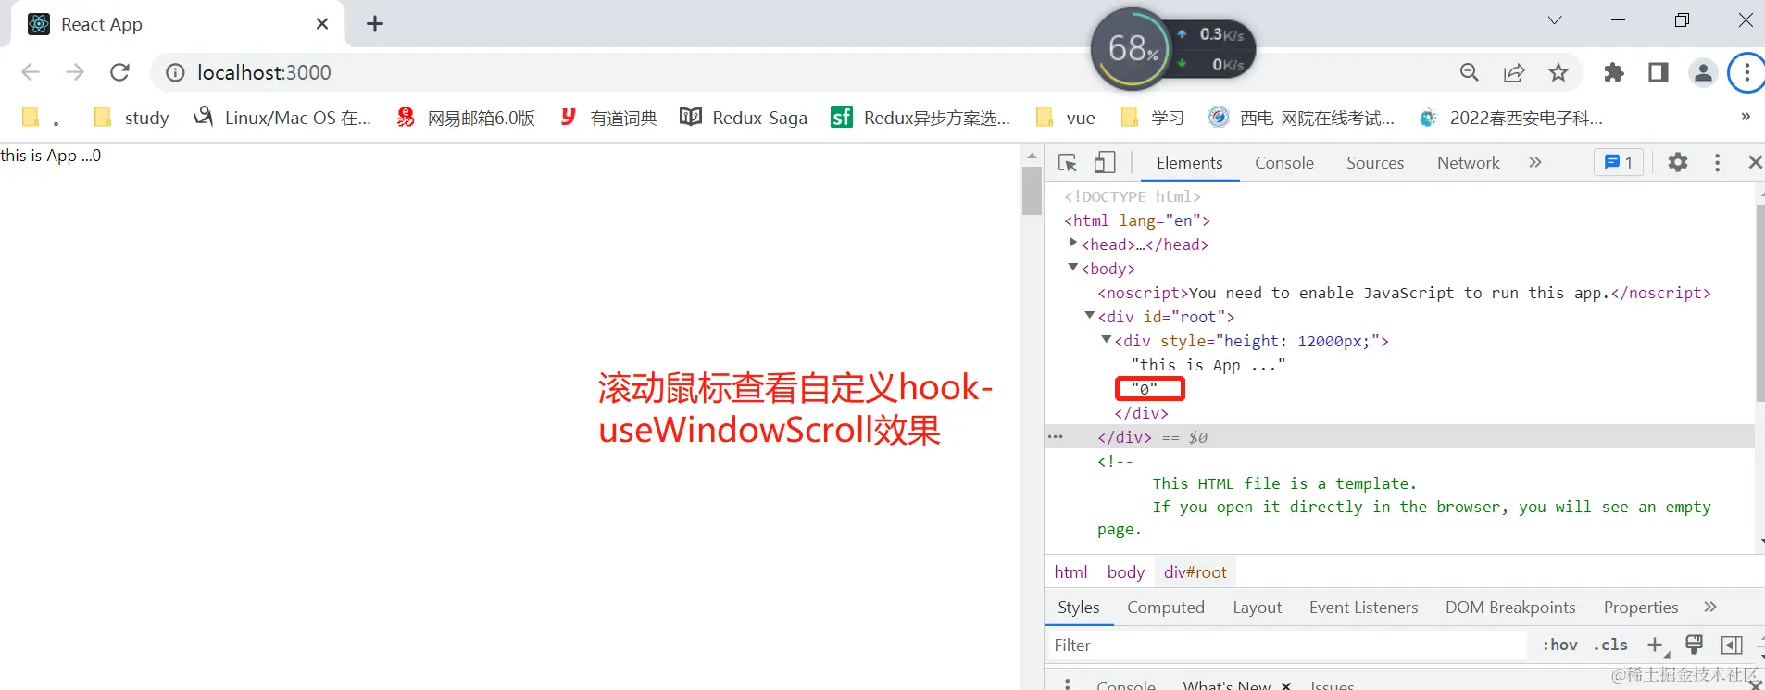
Task: Select the noscript element line
Action: (x=1403, y=293)
